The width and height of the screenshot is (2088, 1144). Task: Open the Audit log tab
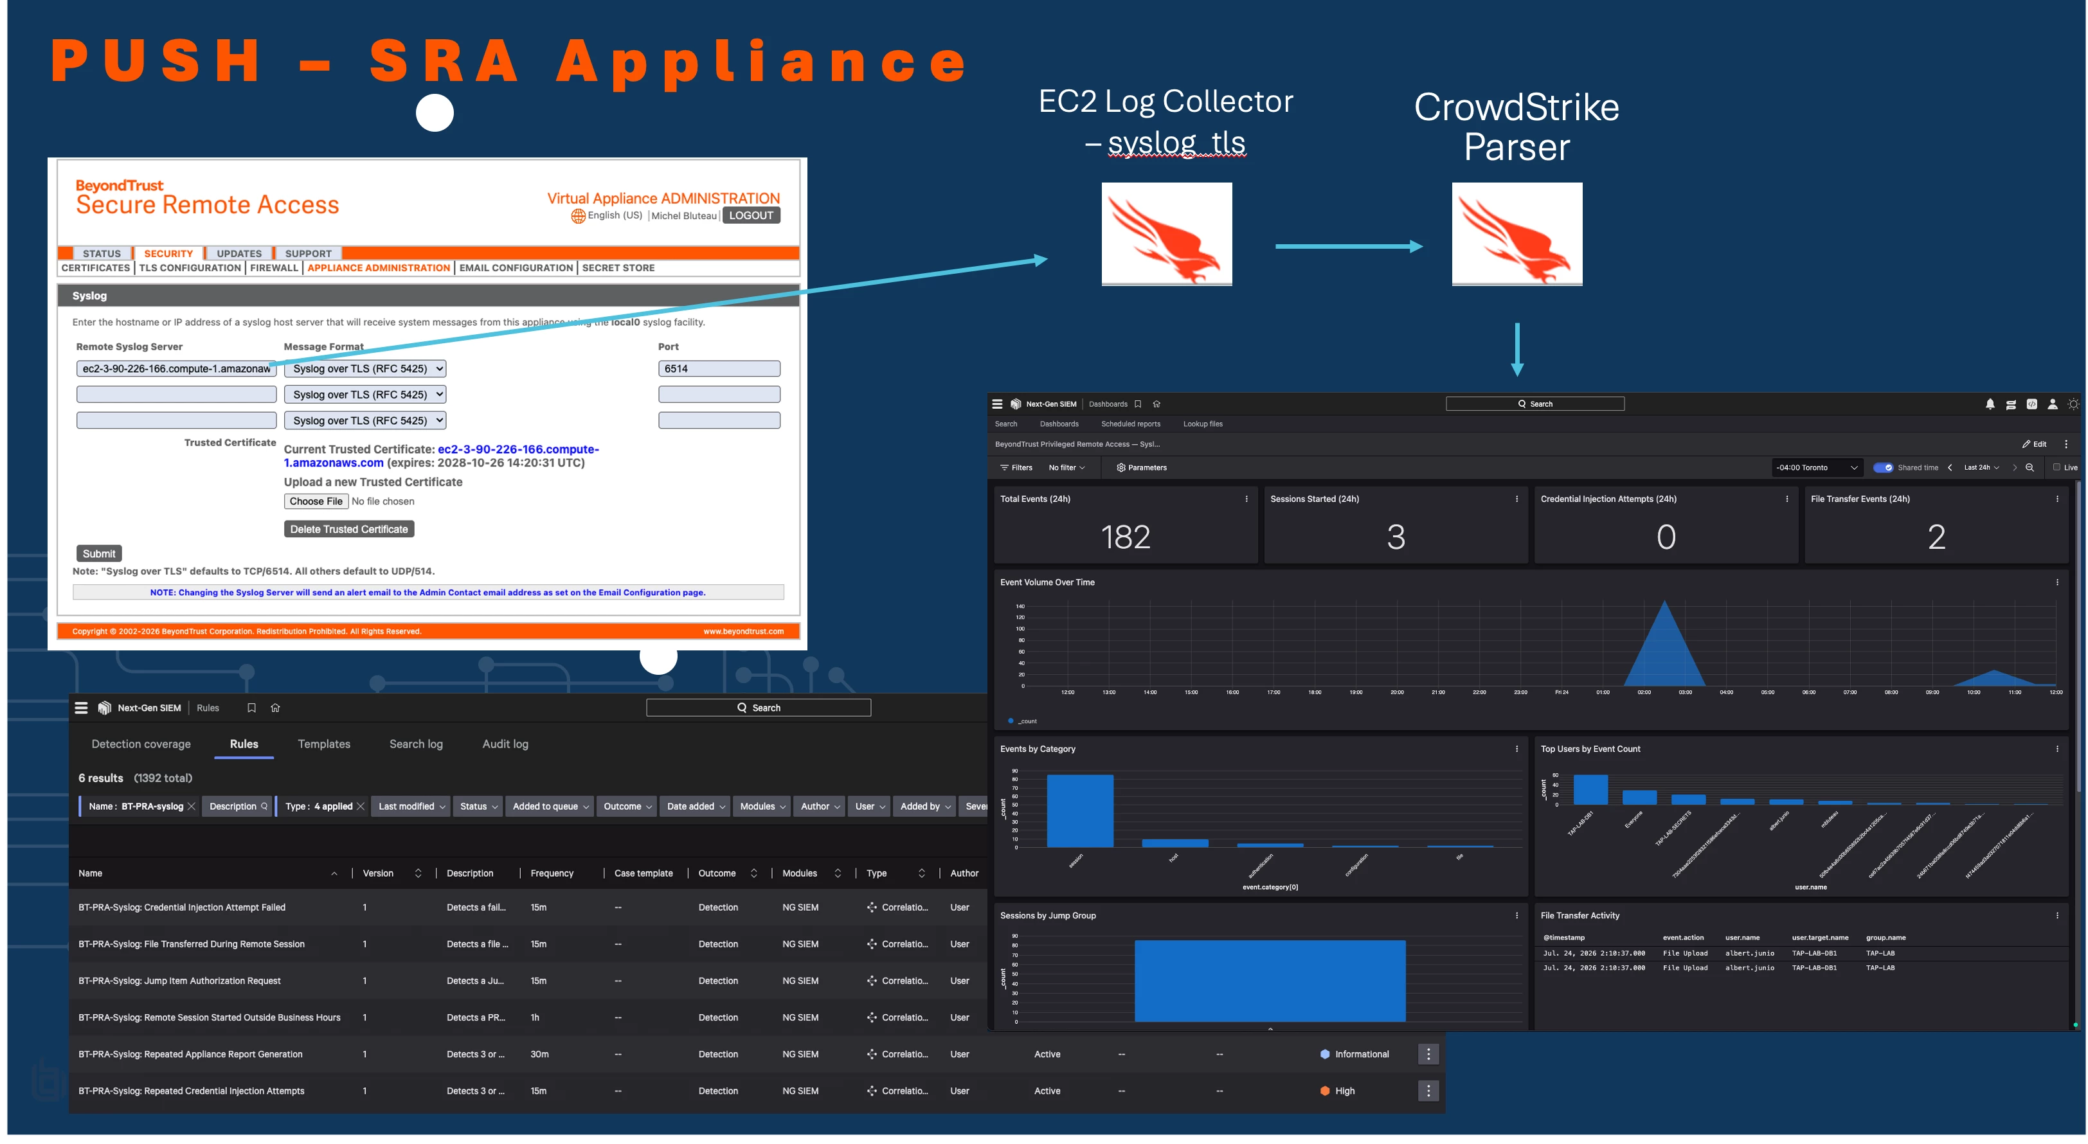point(505,744)
